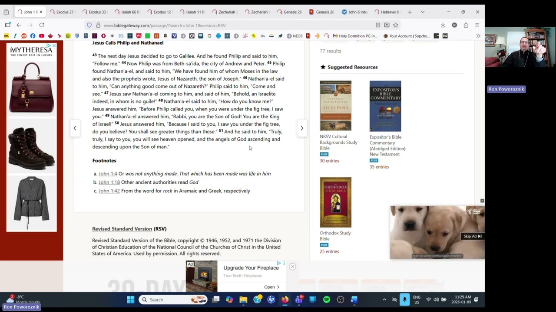Click the Windows taskbar Search box
The height and width of the screenshot is (312, 556).
pyautogui.click(x=174, y=300)
